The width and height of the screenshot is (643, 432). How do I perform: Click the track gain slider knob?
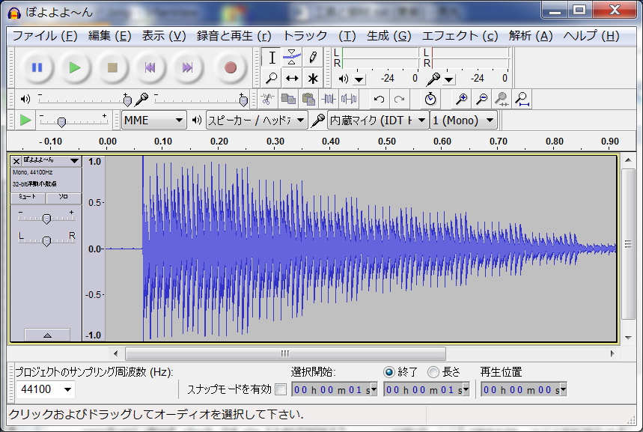46,219
